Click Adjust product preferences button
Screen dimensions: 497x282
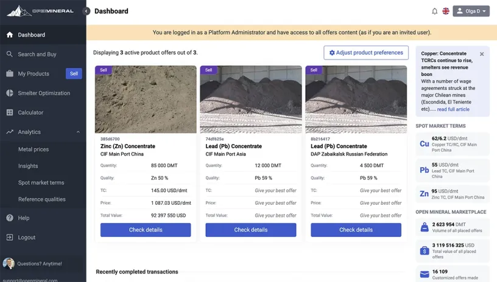(x=366, y=53)
